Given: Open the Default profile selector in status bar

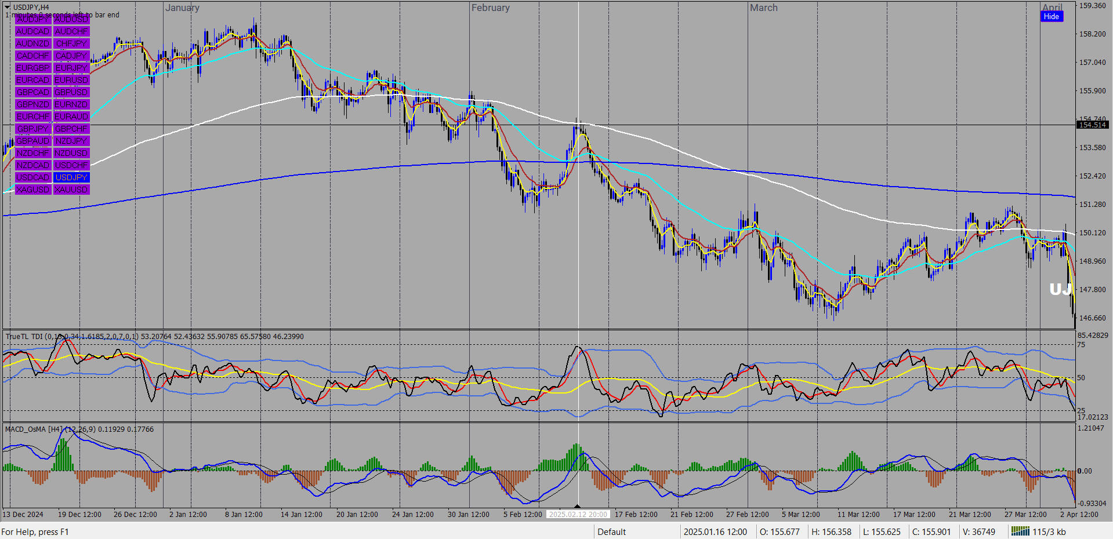Looking at the screenshot, I should [611, 531].
